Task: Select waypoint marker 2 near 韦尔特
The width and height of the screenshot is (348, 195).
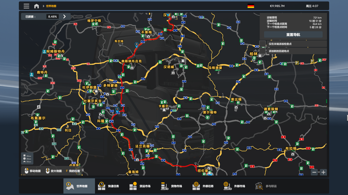Action: tap(136, 45)
